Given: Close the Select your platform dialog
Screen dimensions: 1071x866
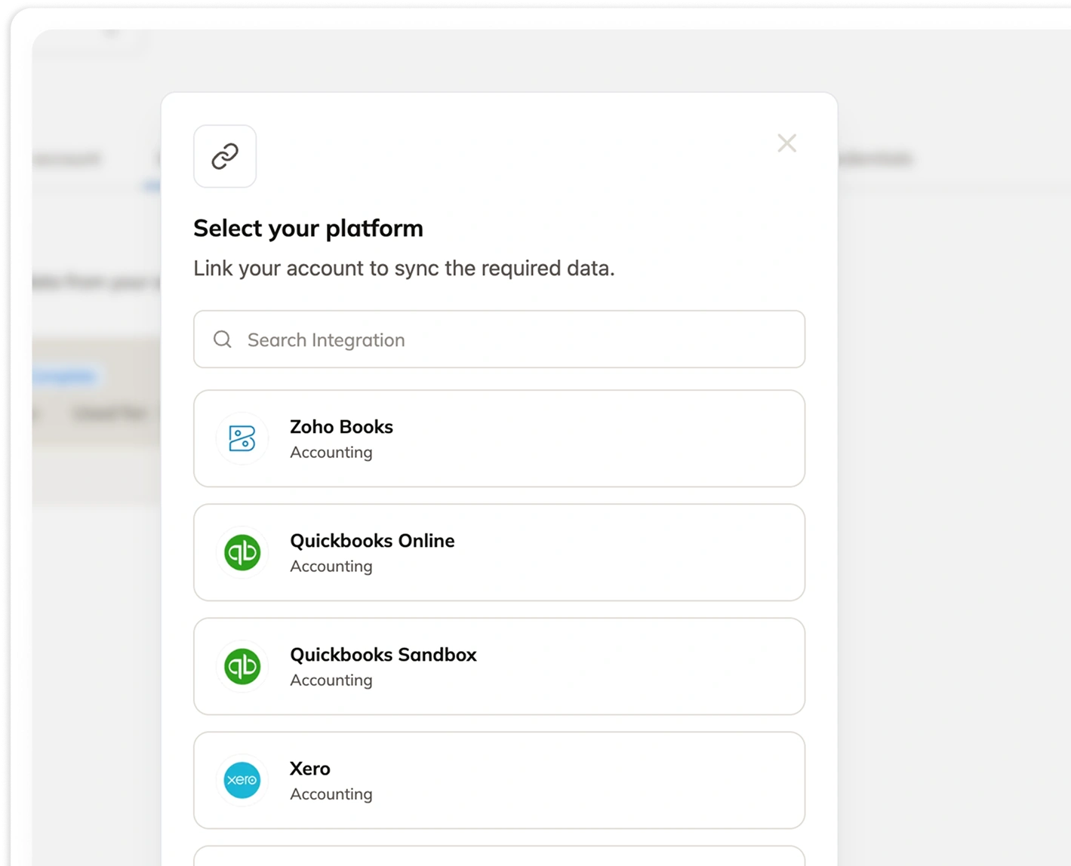Looking at the screenshot, I should 786,143.
